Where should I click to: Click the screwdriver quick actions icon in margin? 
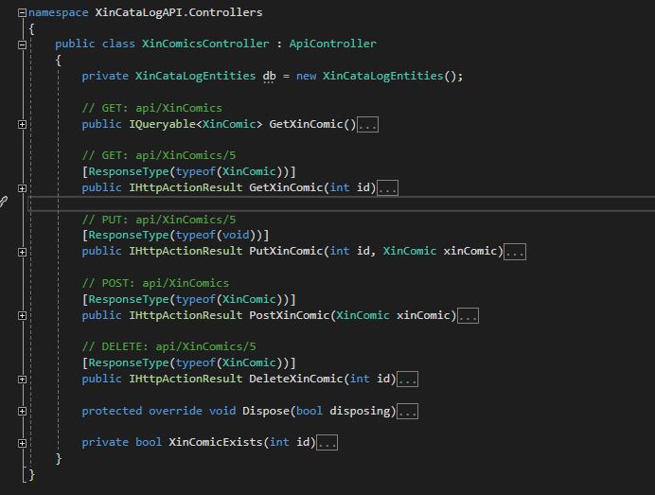tap(4, 203)
